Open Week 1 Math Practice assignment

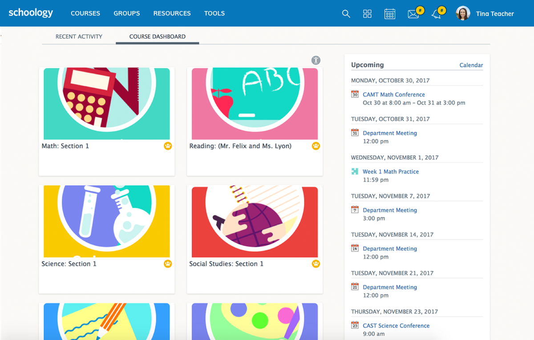pos(391,171)
